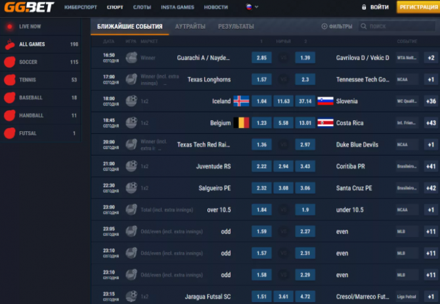The image size is (440, 304).
Task: Expand +1 markets for Duke Blue Devils game
Action: tap(431, 144)
